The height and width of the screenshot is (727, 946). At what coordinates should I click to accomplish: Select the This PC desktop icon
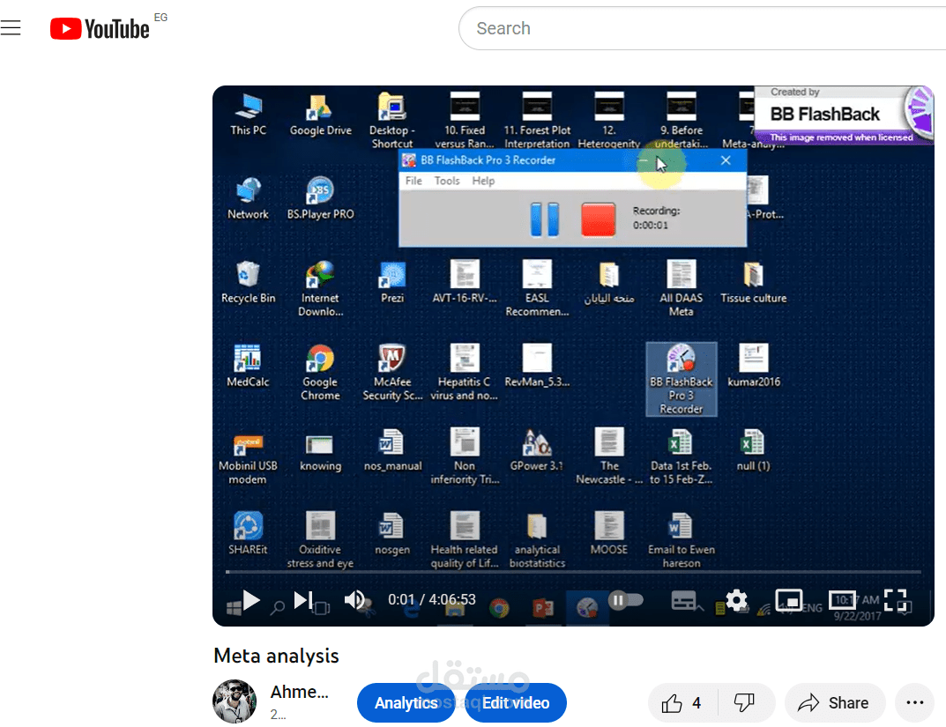pyautogui.click(x=248, y=115)
